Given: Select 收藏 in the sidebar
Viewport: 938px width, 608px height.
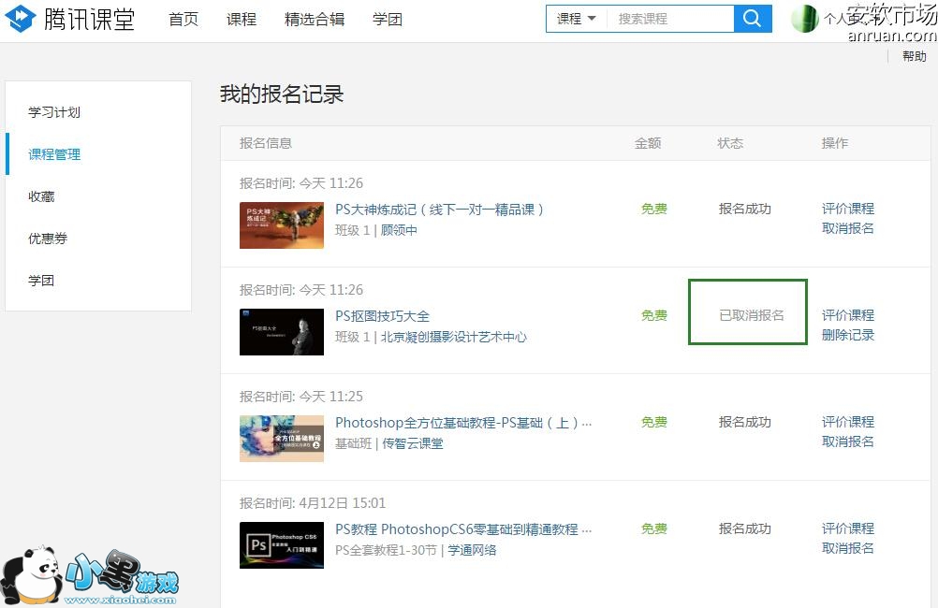Looking at the screenshot, I should (x=41, y=196).
